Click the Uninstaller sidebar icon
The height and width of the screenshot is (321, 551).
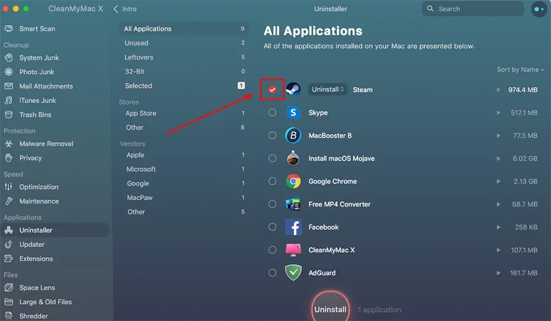9,230
